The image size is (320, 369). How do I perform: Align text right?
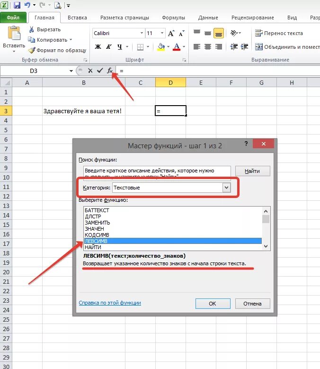[x=218, y=46]
